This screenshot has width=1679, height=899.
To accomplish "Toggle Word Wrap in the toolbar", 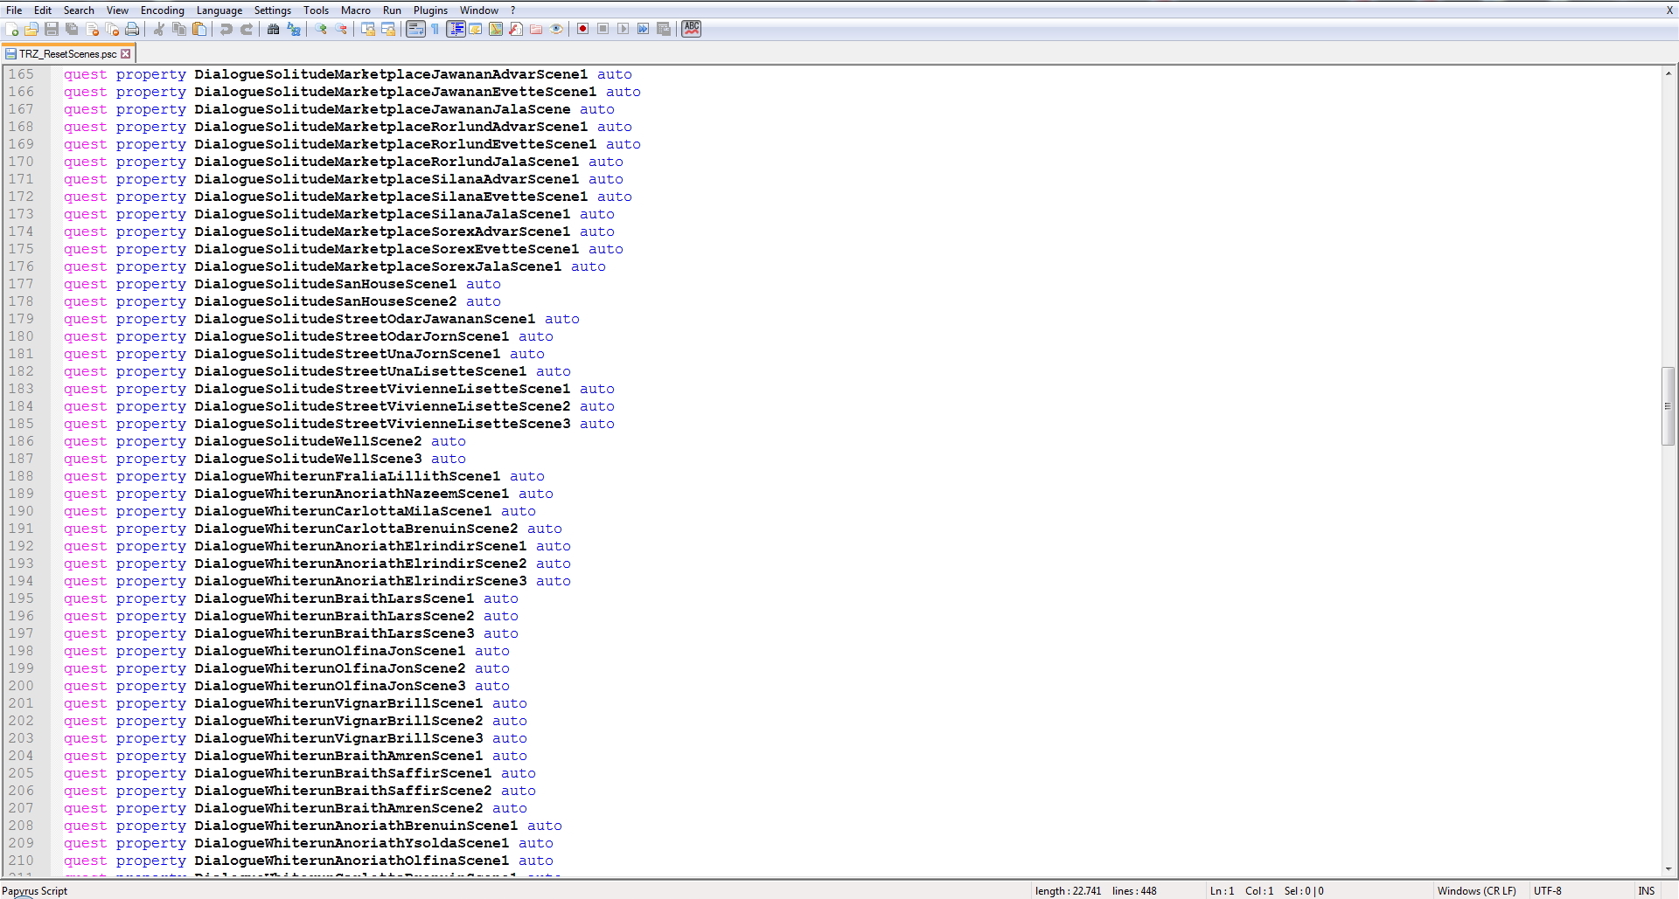I will [415, 30].
